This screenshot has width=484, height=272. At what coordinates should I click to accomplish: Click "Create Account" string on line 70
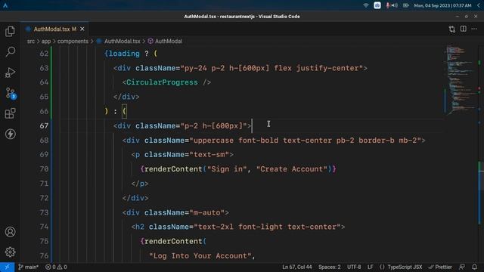pos(292,169)
